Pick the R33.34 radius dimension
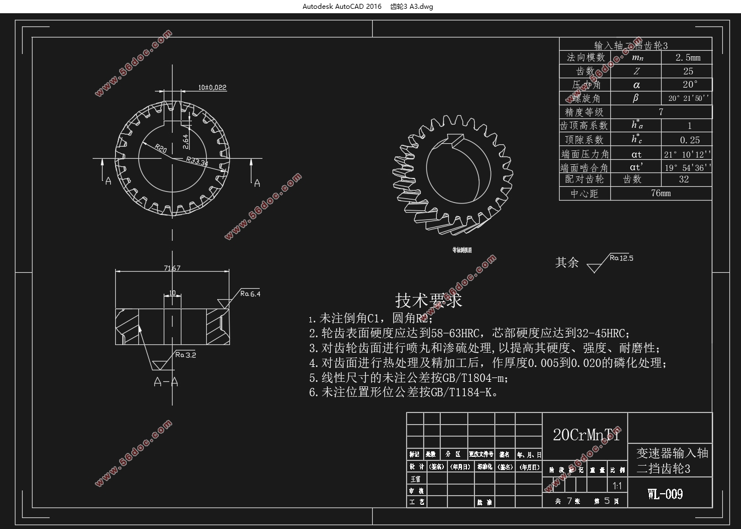The height and width of the screenshot is (529, 741). coord(196,161)
